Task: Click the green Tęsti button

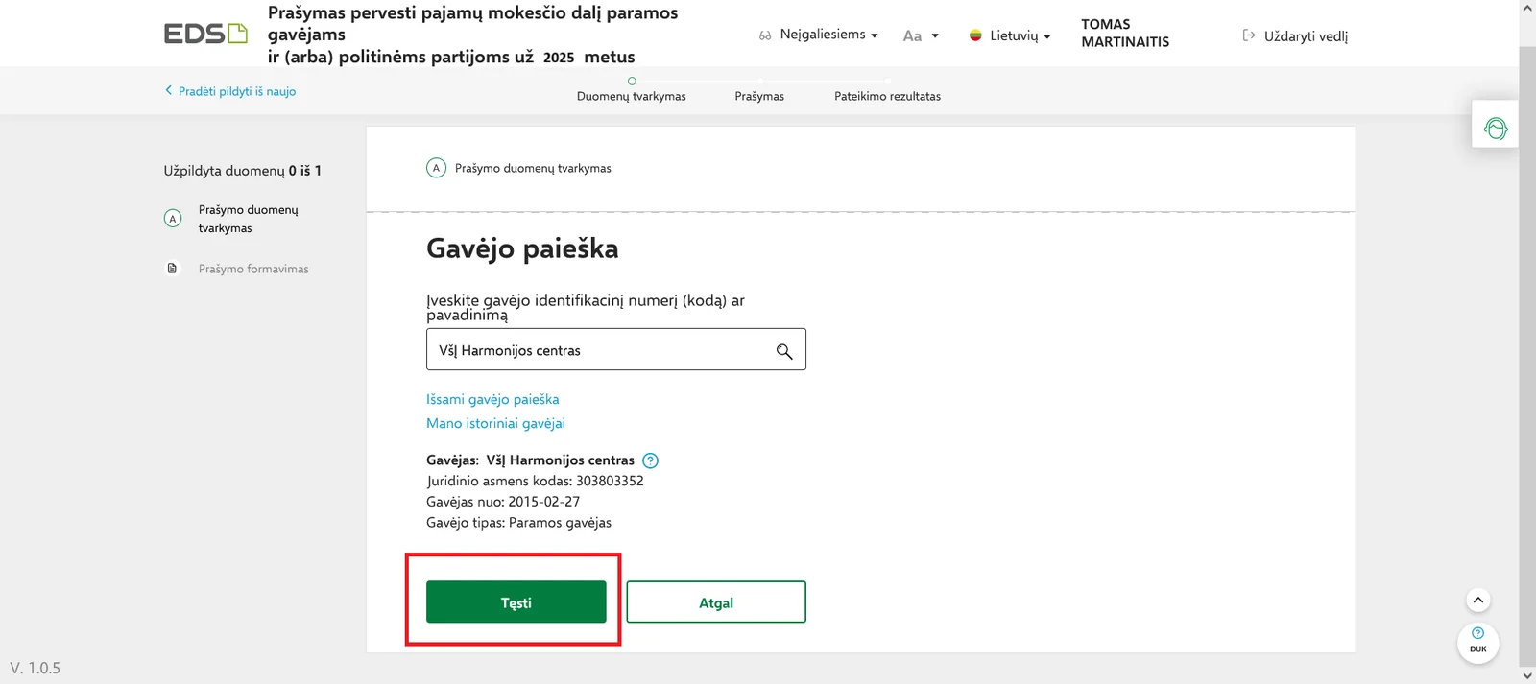Action: click(516, 602)
